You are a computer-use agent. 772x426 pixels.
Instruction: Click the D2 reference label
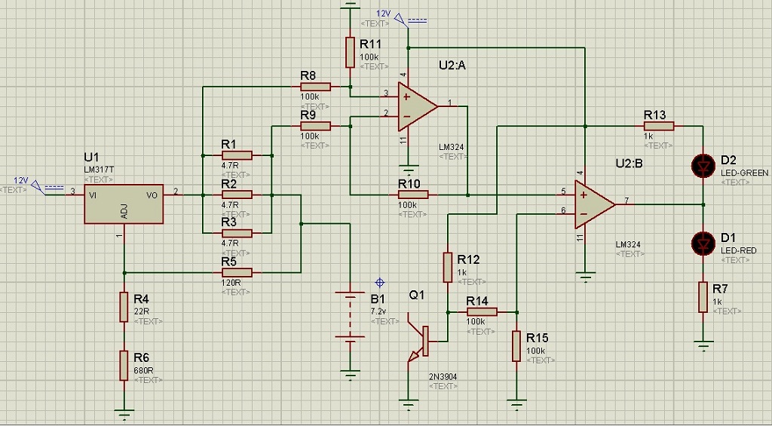(728, 161)
